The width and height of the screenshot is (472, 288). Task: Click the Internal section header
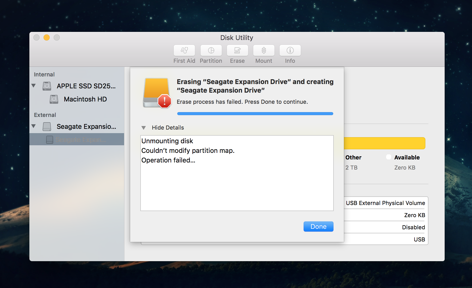click(44, 74)
